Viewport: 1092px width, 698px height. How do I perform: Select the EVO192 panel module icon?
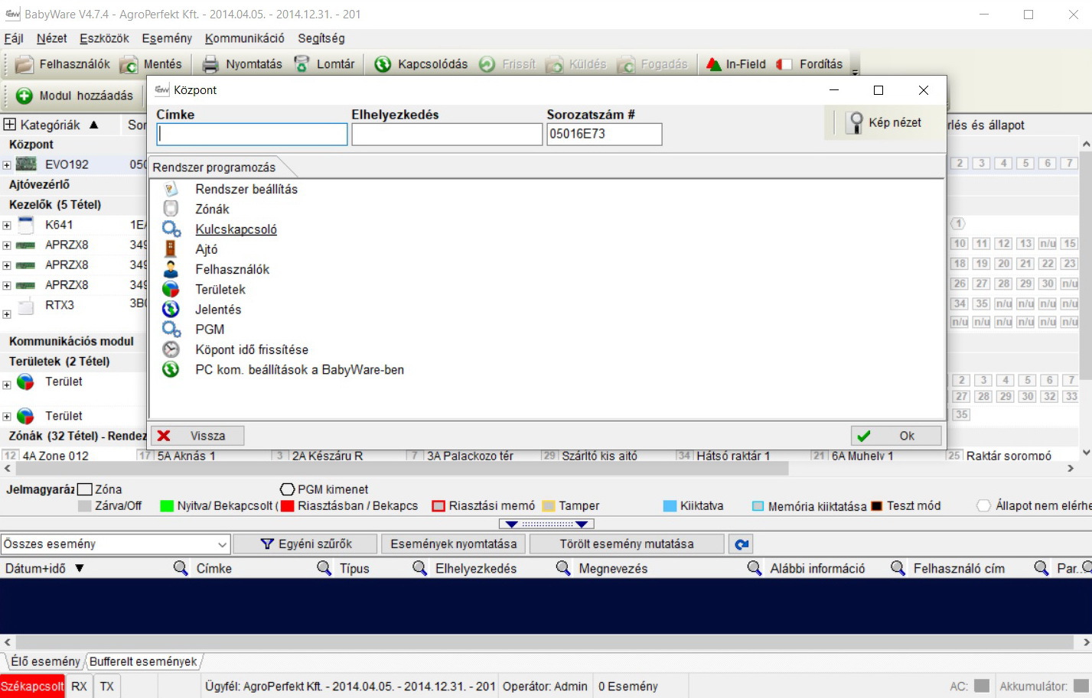[x=26, y=164]
